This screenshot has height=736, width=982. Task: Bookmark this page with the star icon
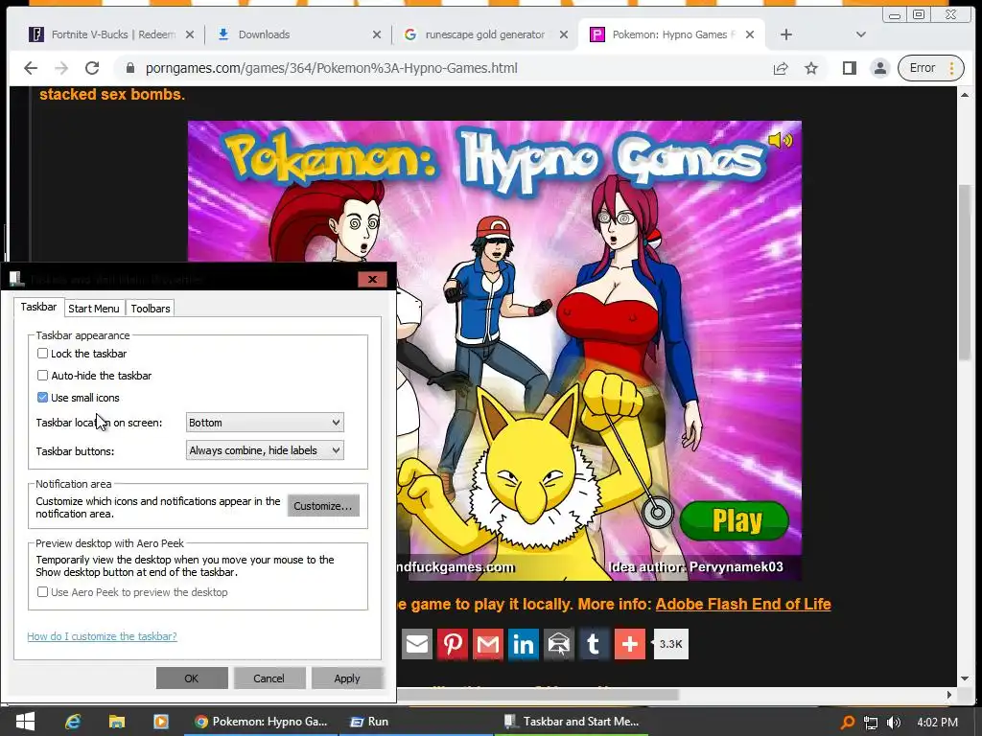(811, 68)
